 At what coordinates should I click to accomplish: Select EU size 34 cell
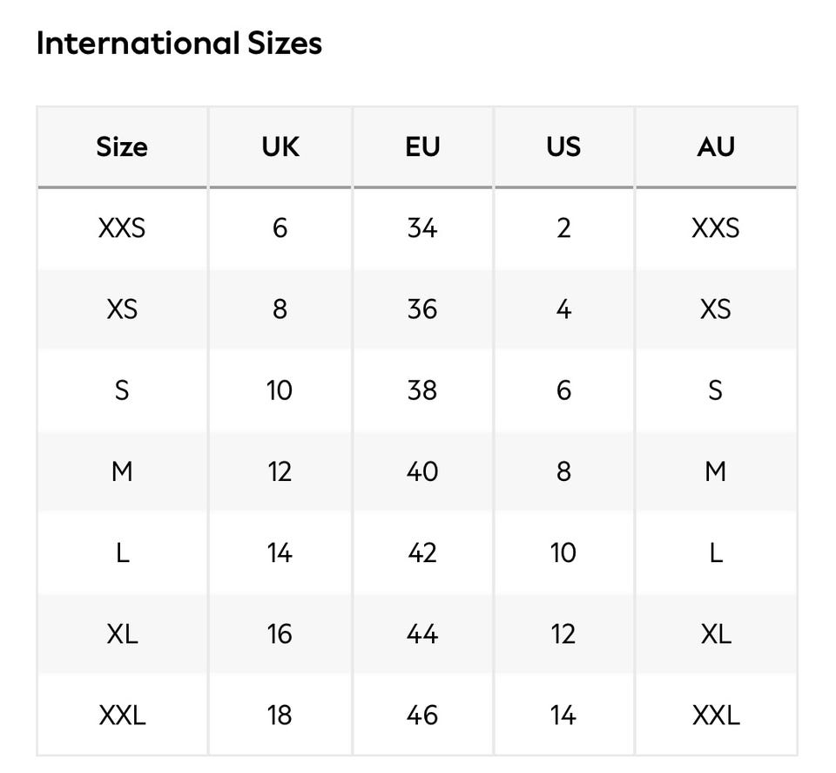[422, 228]
